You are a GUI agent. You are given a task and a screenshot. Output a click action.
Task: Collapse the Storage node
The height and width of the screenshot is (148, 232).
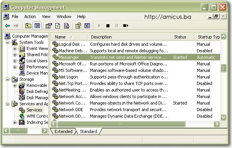coord(7,80)
